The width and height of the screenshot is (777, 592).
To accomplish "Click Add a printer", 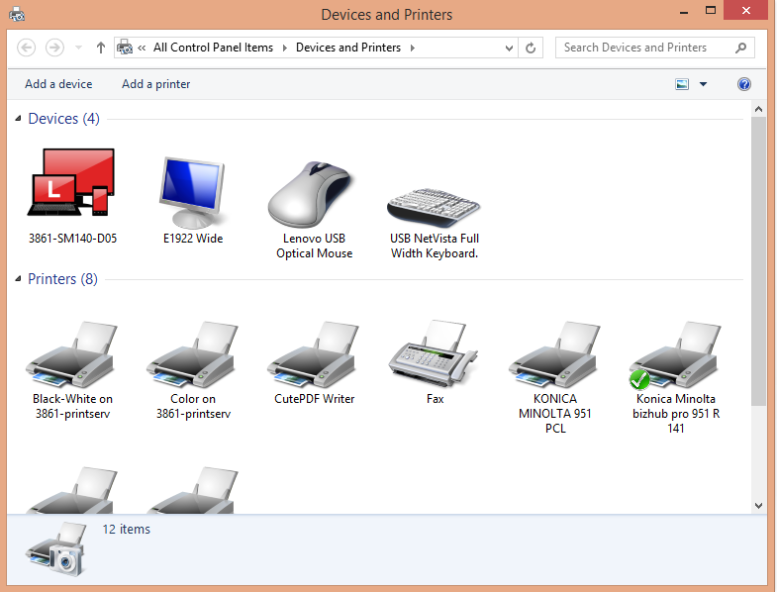I will (x=156, y=84).
